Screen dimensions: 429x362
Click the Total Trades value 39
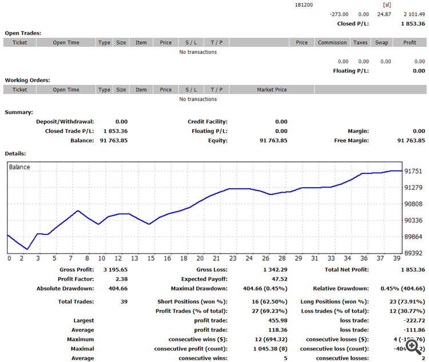click(x=124, y=302)
